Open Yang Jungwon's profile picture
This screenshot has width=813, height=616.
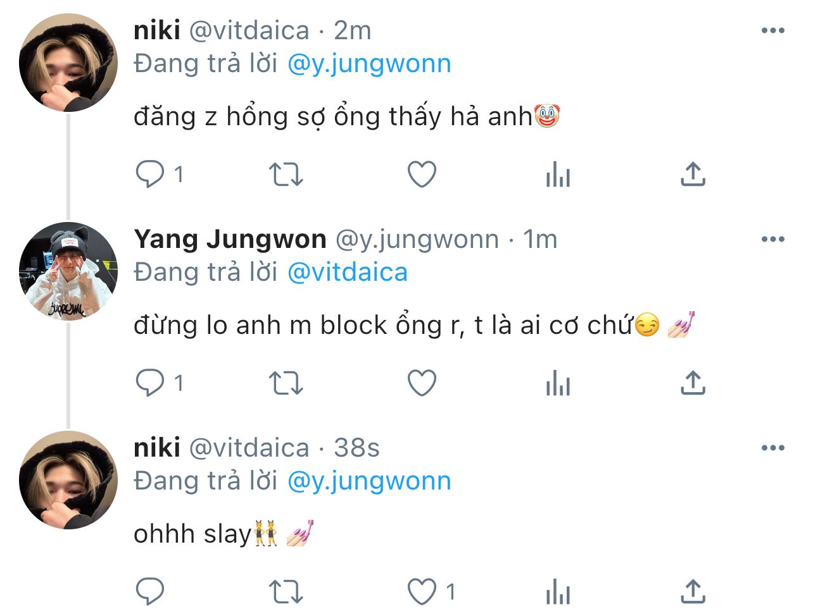pos(68,271)
